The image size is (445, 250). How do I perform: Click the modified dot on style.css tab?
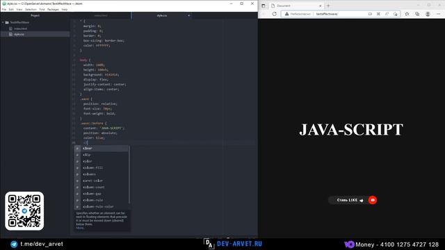click(188, 15)
